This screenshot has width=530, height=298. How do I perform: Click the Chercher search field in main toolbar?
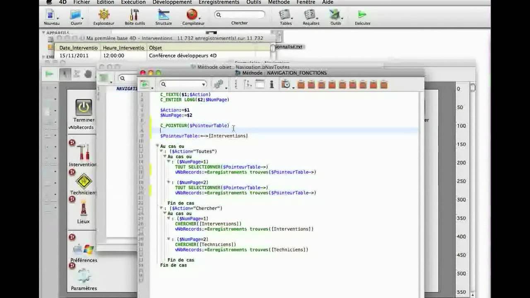click(x=239, y=15)
